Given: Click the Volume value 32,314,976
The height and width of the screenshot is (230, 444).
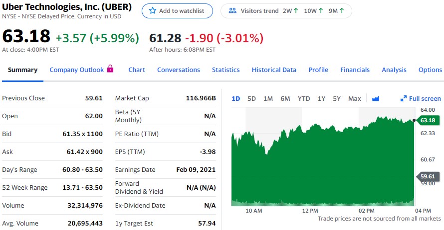Looking at the screenshot, I should point(85,206).
